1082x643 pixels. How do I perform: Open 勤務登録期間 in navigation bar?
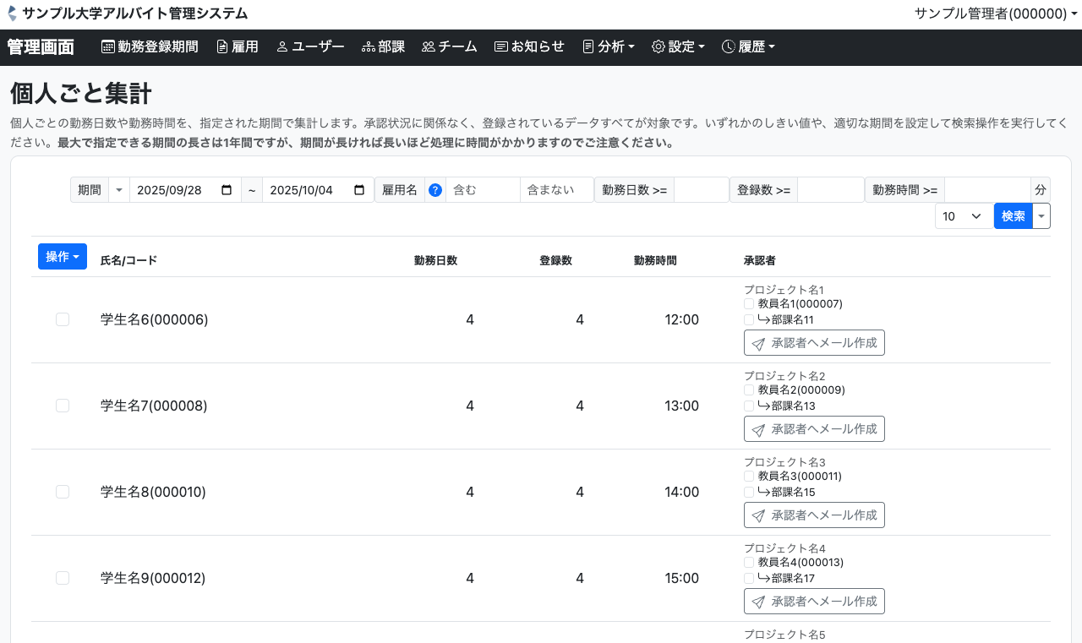click(150, 47)
